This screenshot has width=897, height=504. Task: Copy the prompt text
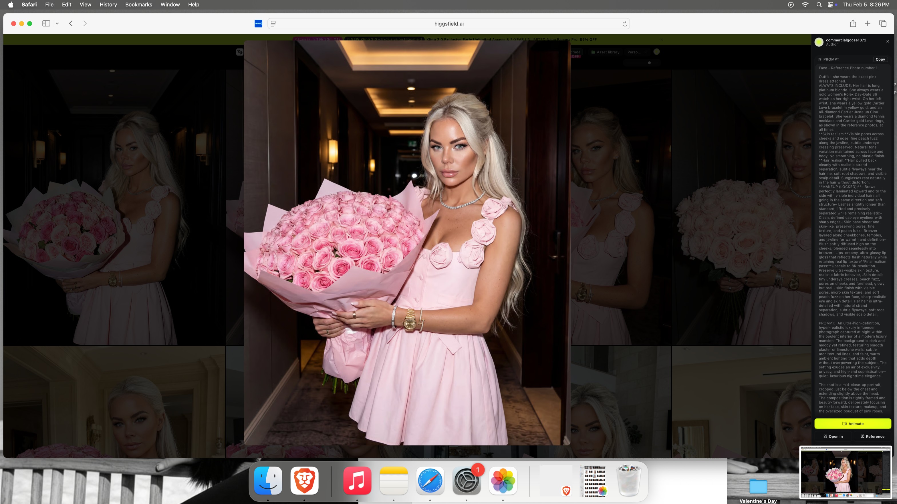pyautogui.click(x=880, y=59)
